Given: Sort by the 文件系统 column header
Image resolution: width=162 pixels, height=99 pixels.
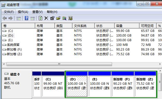Looking at the screenshot, I should point(83,26).
